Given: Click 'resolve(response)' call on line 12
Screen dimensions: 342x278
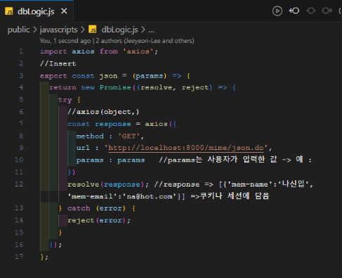Looking at the screenshot, I should click(105, 184).
